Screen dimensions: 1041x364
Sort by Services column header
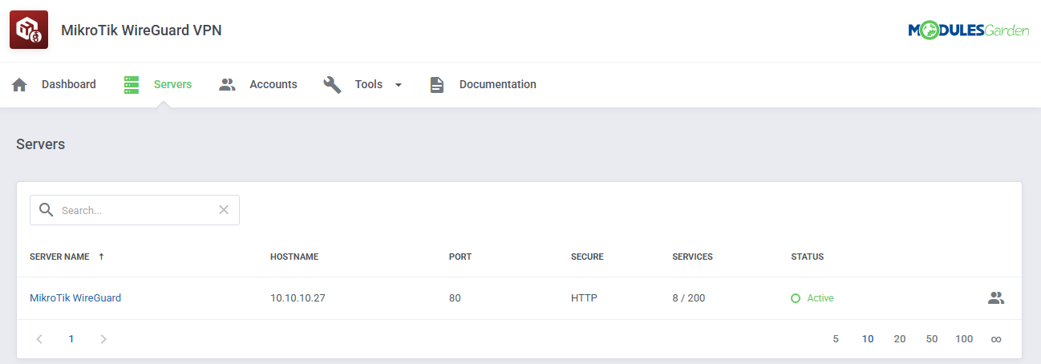692,257
